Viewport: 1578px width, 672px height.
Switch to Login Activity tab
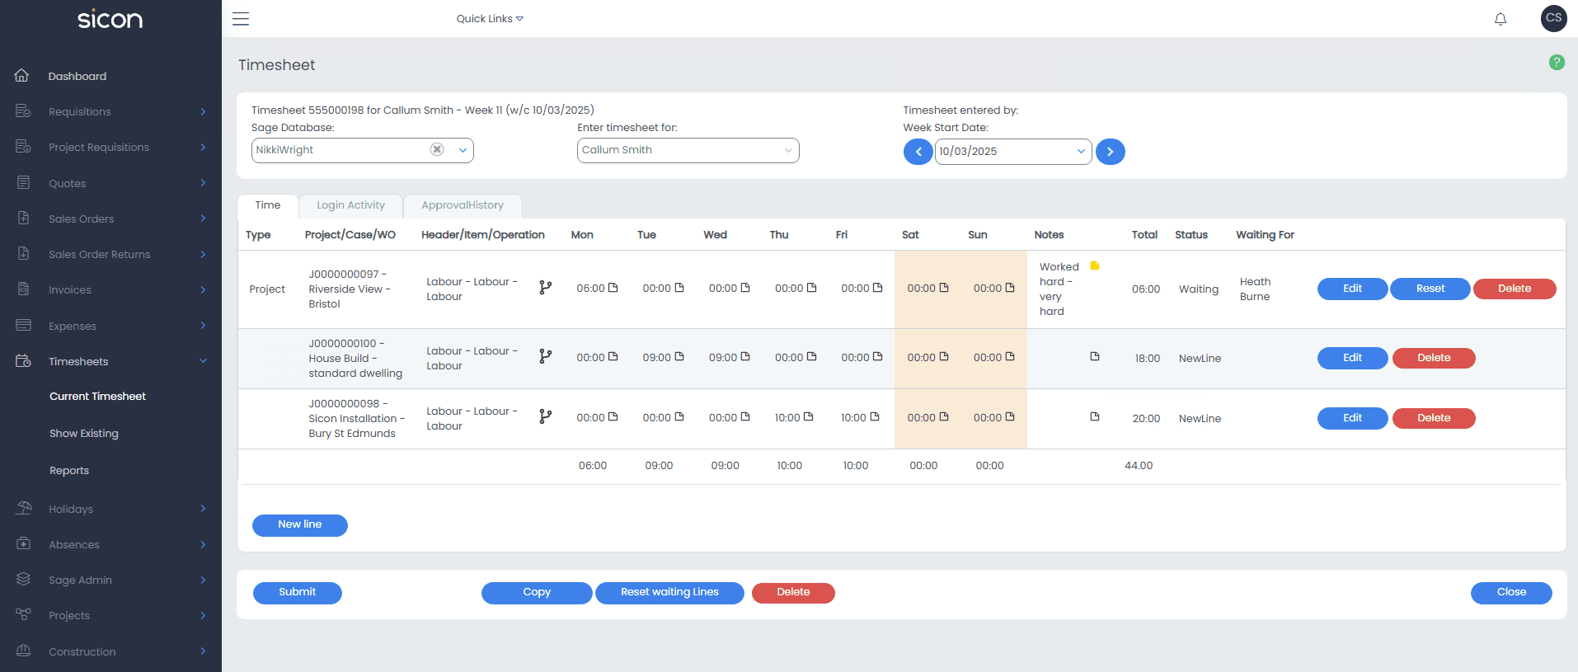pyautogui.click(x=350, y=205)
